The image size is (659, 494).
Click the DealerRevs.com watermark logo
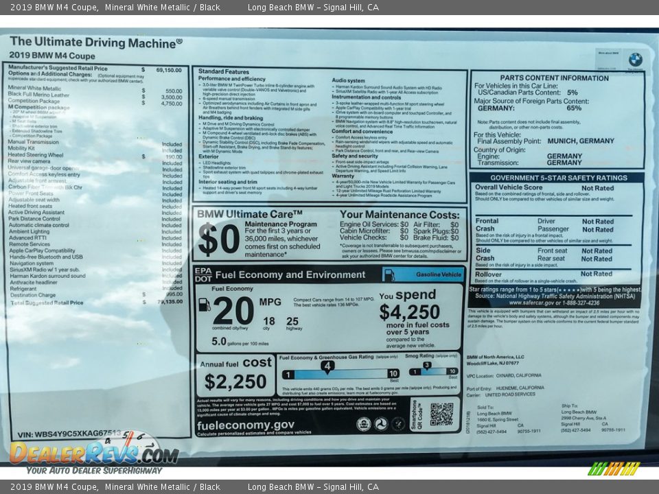(x=93, y=451)
